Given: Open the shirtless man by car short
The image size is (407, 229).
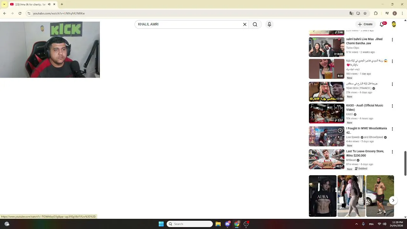Looking at the screenshot, I should 380,196.
